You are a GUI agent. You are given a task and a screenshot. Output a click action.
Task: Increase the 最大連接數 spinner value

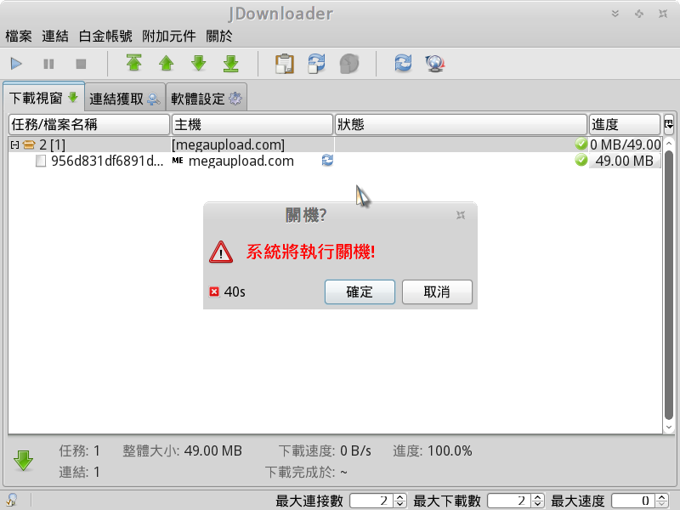coord(400,497)
